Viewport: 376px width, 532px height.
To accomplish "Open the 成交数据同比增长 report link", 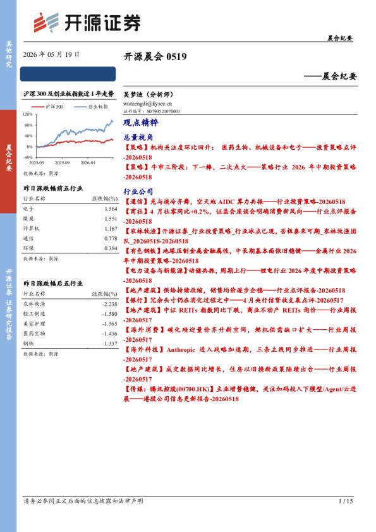I will 240,374.
